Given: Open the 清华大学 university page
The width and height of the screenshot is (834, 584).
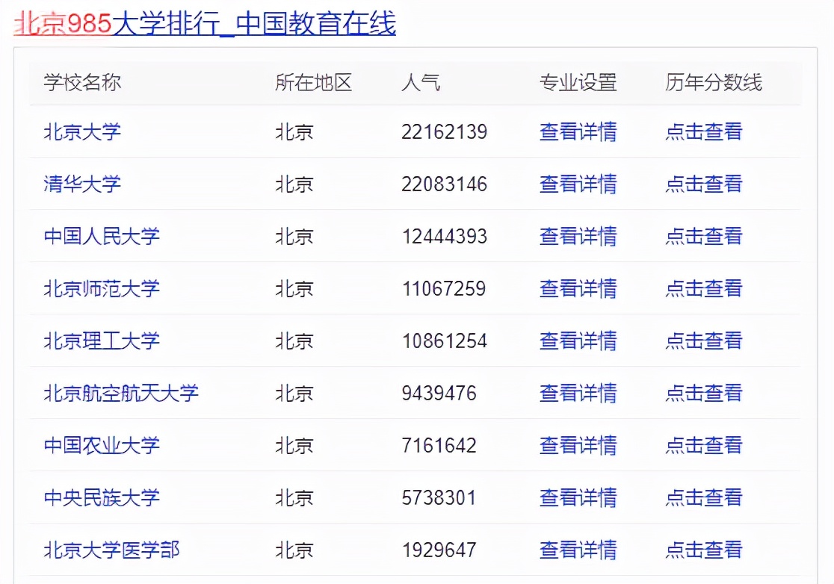Looking at the screenshot, I should tap(82, 184).
